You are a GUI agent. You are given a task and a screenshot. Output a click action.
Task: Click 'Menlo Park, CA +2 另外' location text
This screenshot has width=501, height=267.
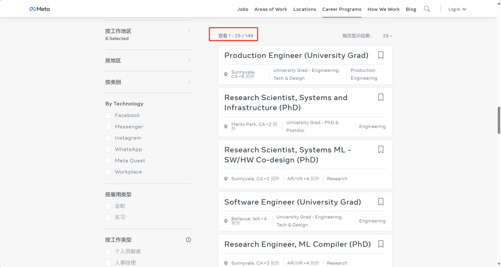pyautogui.click(x=254, y=127)
